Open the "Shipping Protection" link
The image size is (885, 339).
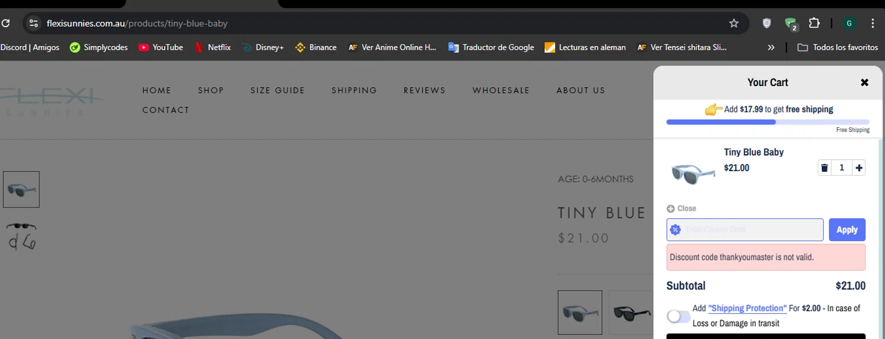coord(748,308)
